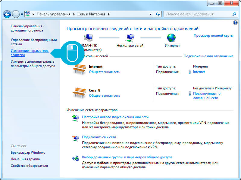Click adapter icon beside Подключение по локальной сети

190,94
